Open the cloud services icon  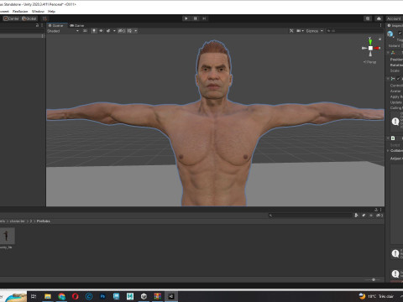[x=379, y=18]
